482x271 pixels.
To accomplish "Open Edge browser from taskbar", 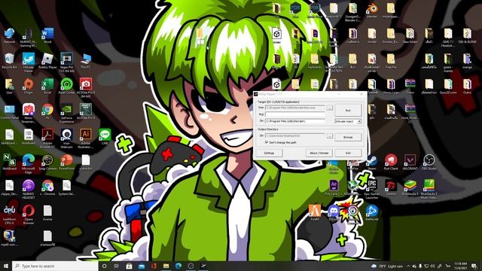I will pos(178,266).
